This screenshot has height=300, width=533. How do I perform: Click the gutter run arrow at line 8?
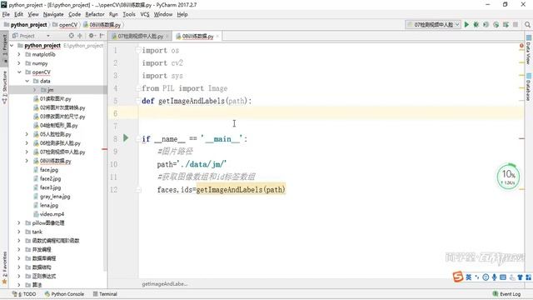(x=126, y=137)
